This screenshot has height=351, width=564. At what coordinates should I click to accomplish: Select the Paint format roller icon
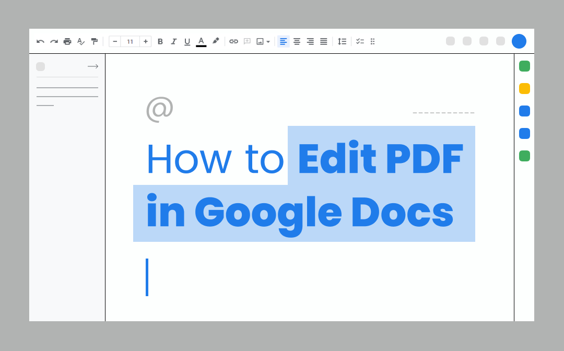tap(94, 42)
